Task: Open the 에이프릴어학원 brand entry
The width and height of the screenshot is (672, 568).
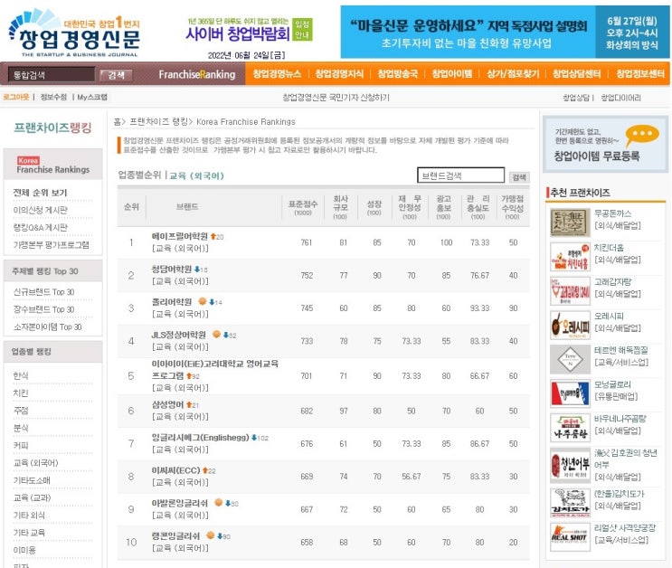Action: tap(180, 236)
